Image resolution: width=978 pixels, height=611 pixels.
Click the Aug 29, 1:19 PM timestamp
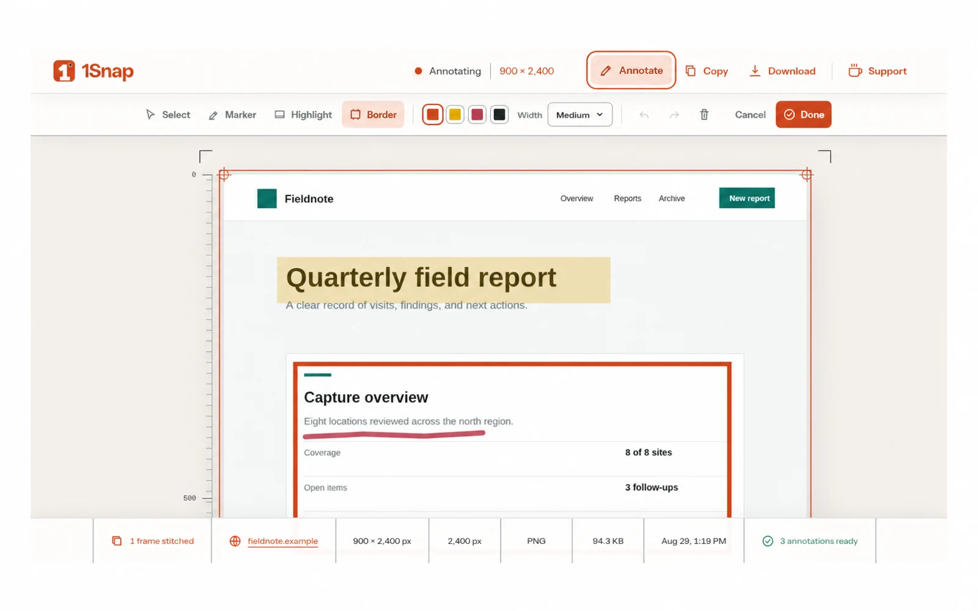pyautogui.click(x=694, y=541)
